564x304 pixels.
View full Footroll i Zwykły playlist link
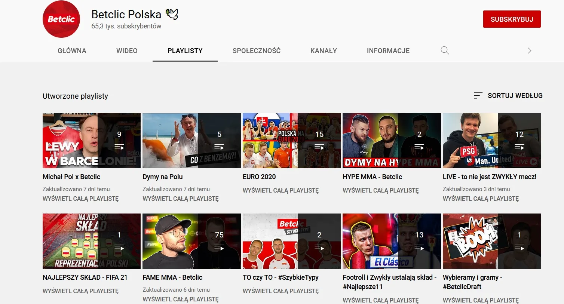tap(381, 300)
